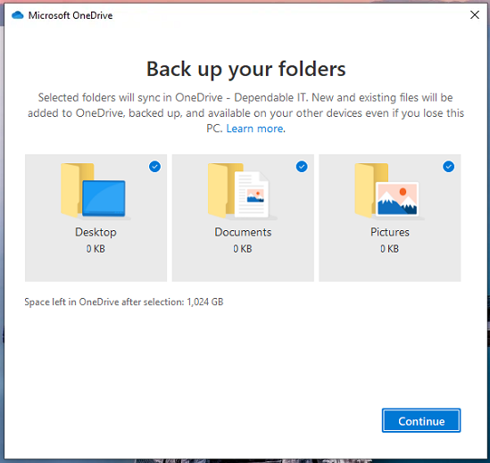The image size is (490, 463).
Task: Uncheck the Documents folder blue checkmark
Action: (302, 167)
